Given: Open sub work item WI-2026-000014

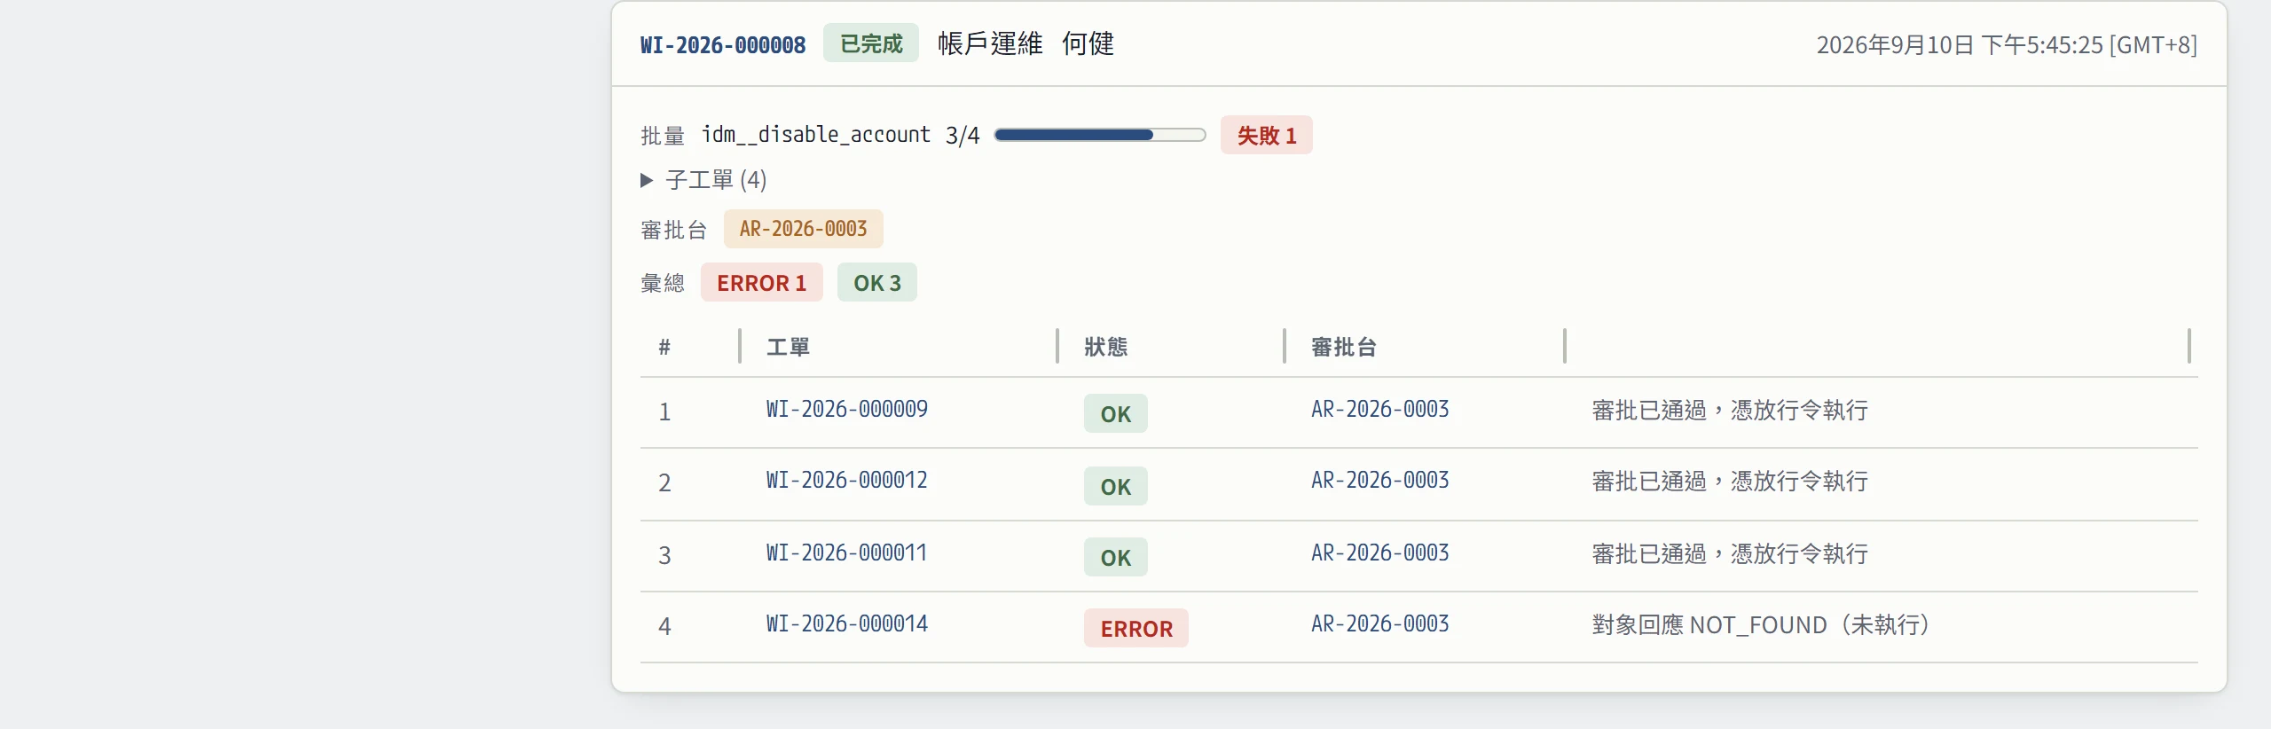Looking at the screenshot, I should pos(847,623).
